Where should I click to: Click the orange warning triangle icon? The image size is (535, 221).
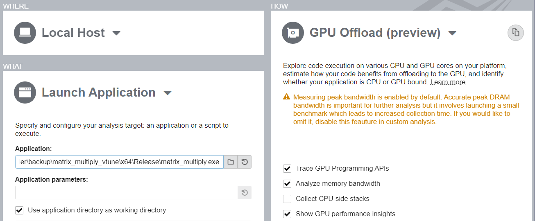(x=286, y=97)
